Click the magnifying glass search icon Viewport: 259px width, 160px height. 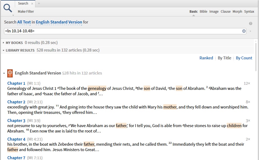(8, 8)
